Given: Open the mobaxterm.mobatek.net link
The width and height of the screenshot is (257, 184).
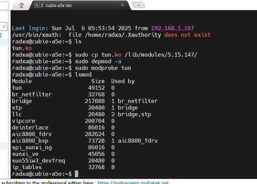Looking at the screenshot, I should pos(133,183).
